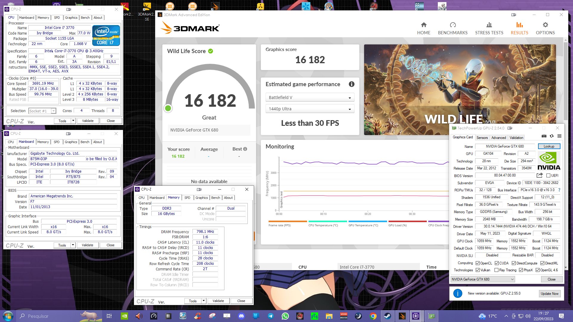This screenshot has width=573, height=322.
Task: Toggle the PhysX checkbox
Action: click(x=521, y=270)
